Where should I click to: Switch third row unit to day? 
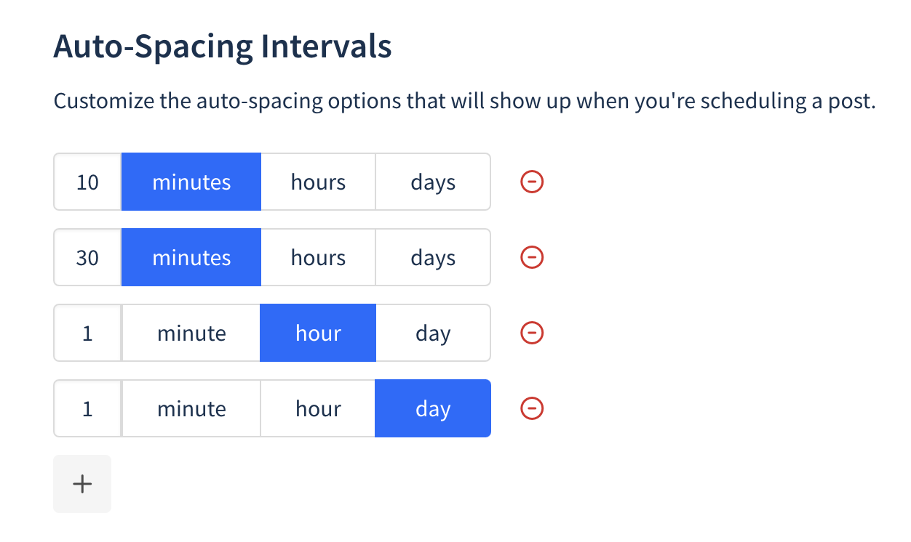coord(433,333)
